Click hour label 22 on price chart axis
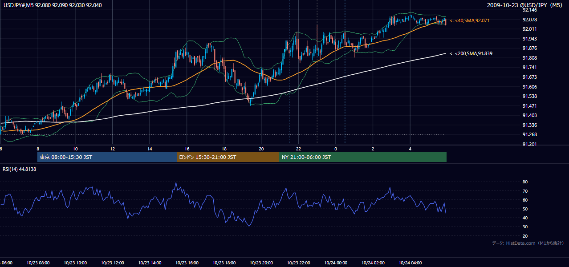The height and width of the screenshot is (267, 569). point(298,149)
